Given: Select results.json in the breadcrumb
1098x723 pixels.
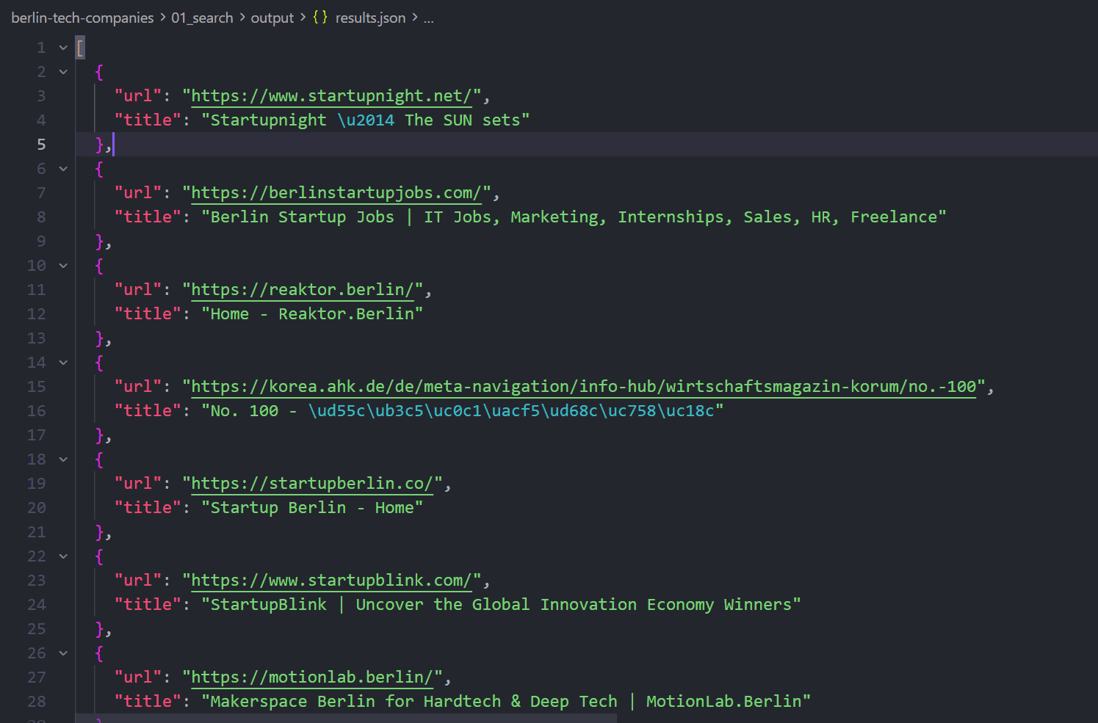Looking at the screenshot, I should tap(370, 18).
